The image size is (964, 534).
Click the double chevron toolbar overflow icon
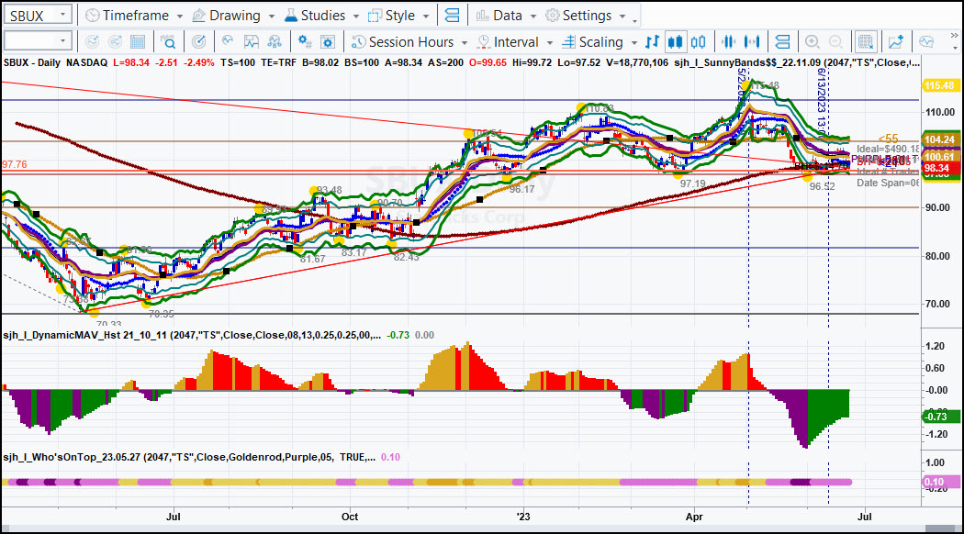point(954,37)
